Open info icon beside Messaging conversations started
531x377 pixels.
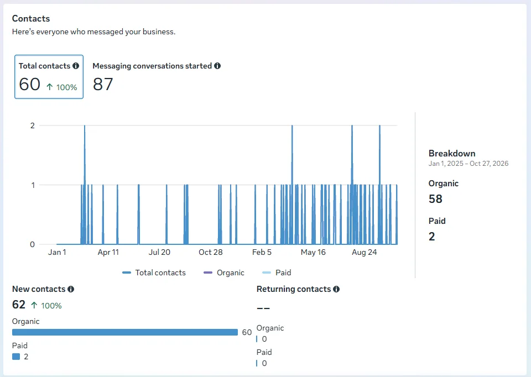click(217, 66)
